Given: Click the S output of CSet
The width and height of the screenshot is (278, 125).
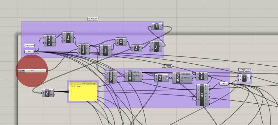Looking at the screenshot, I should 51,91.
